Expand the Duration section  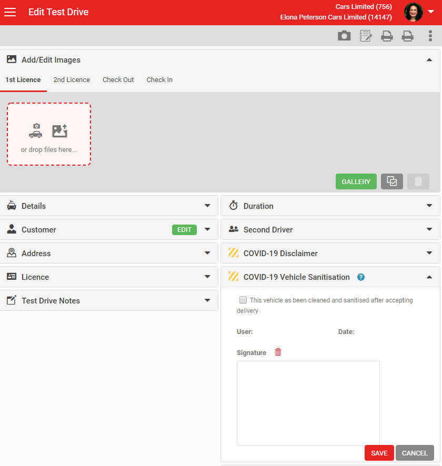pyautogui.click(x=429, y=206)
